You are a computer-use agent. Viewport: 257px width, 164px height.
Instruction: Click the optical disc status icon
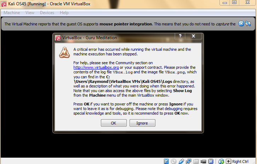point(173,162)
